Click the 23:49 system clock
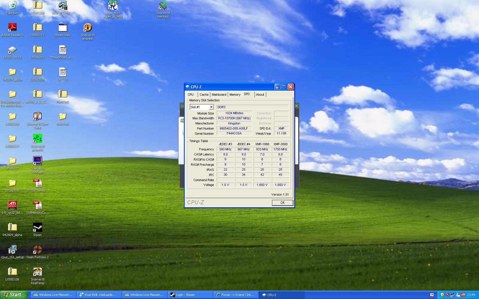The width and height of the screenshot is (479, 299). click(471, 295)
